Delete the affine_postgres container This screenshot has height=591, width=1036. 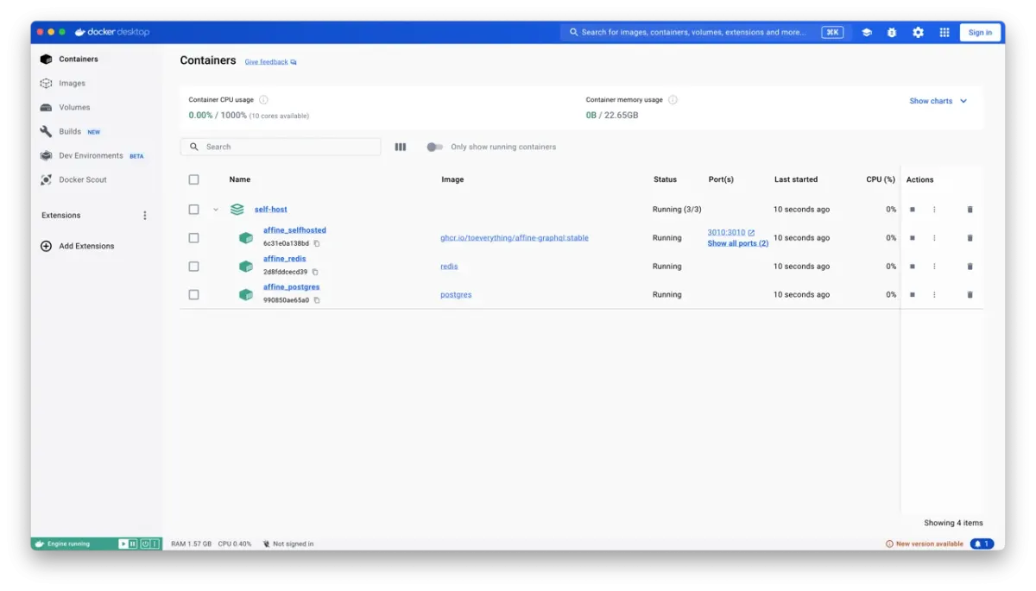pyautogui.click(x=970, y=295)
